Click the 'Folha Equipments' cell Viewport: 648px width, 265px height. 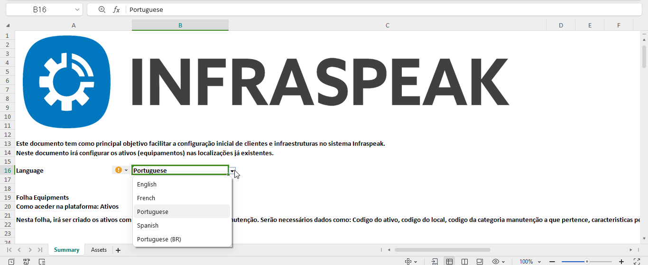click(43, 197)
